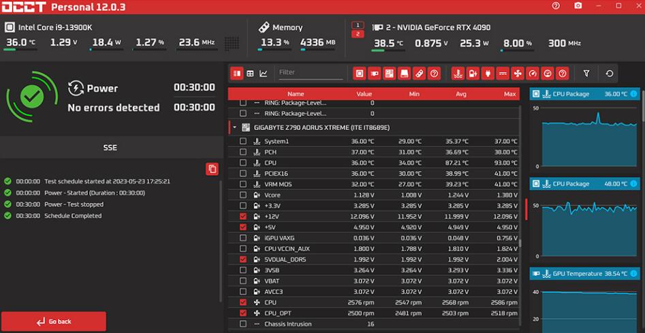Enable the Vcore sensor checkbox

[x=243, y=194]
